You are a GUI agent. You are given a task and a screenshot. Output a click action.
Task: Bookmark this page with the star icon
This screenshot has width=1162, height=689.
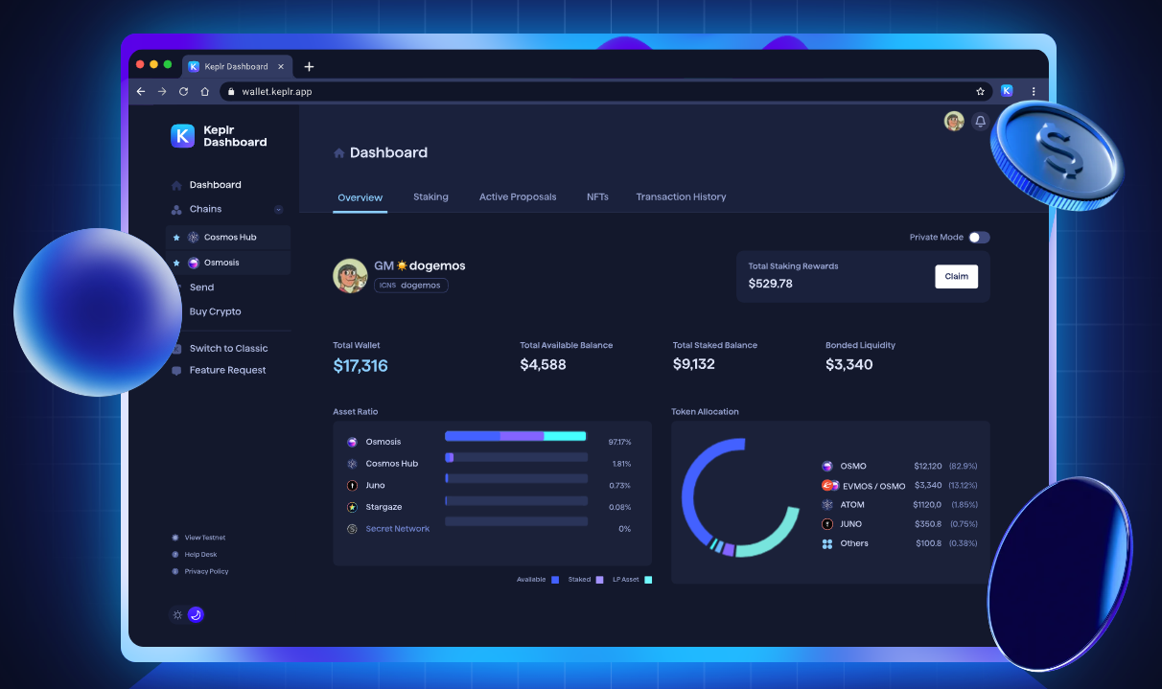pos(980,92)
